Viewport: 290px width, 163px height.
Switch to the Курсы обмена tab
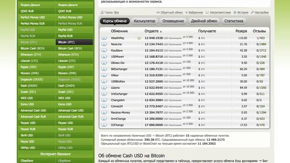(115, 21)
